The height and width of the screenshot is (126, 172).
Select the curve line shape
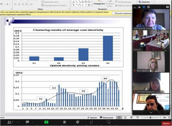(80, 5)
